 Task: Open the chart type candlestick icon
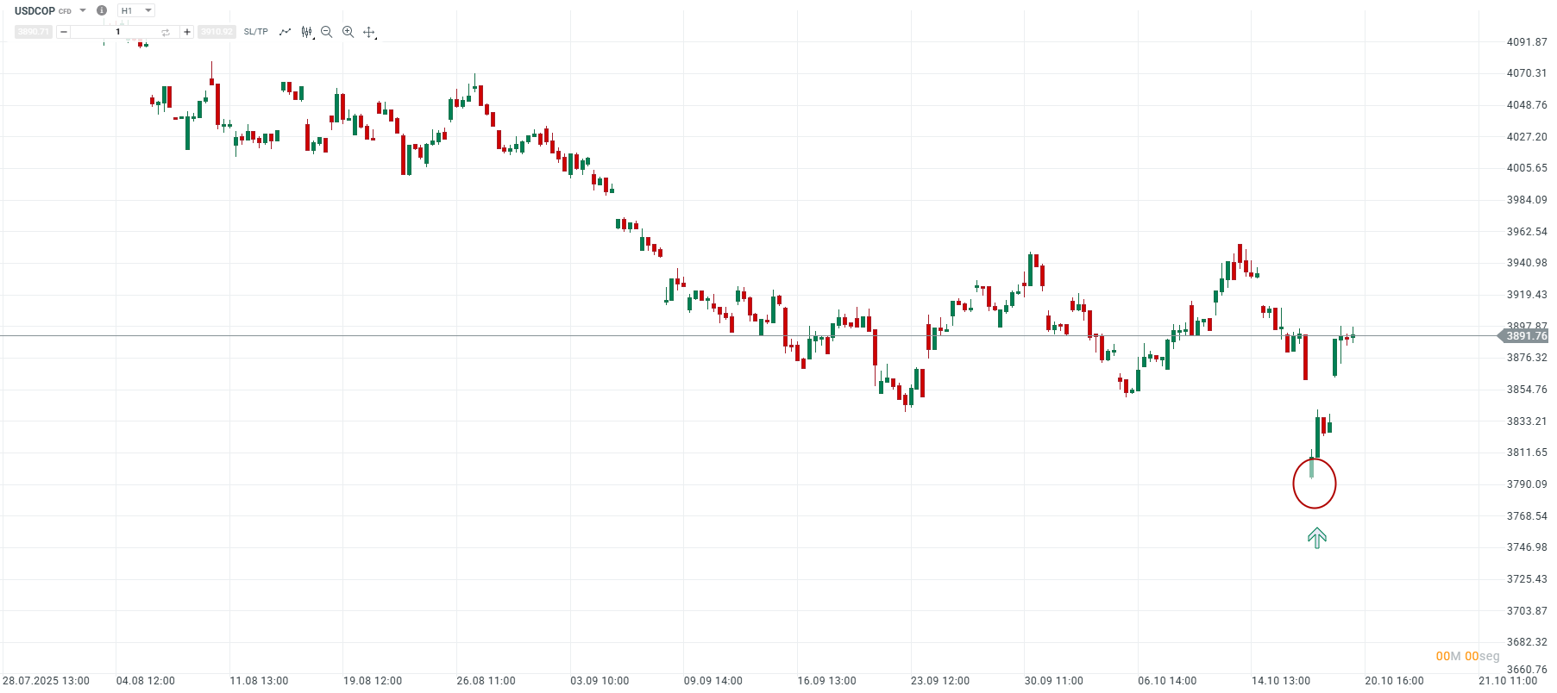(306, 32)
